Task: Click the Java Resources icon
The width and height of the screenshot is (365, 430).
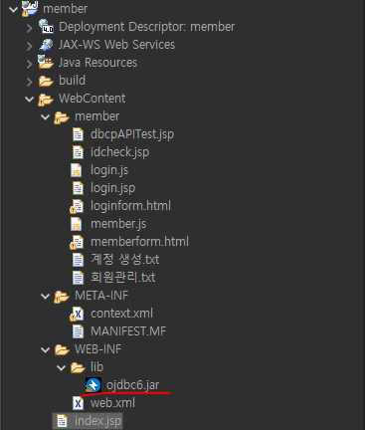Action: (46, 62)
